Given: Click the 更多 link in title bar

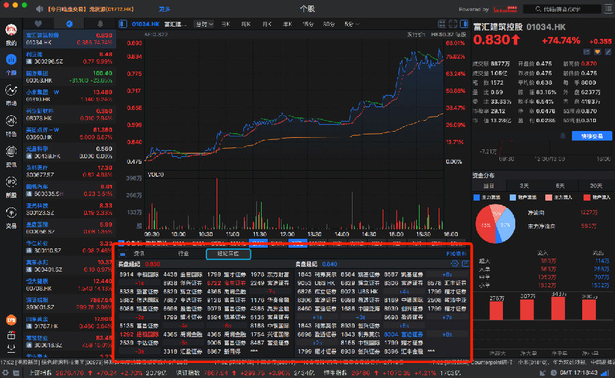Looking at the screenshot, I should coord(164,9).
